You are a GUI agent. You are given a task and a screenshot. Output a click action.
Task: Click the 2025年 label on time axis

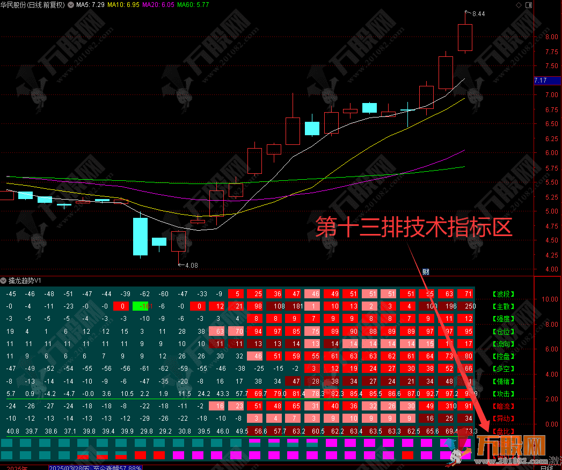(x=17, y=468)
